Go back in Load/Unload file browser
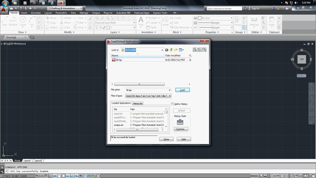The width and height of the screenshot is (316, 178). (x=167, y=50)
